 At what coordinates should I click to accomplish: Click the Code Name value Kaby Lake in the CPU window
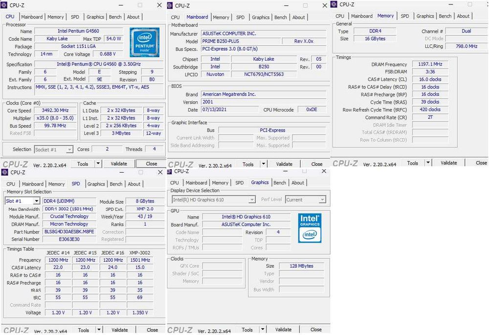pos(57,39)
